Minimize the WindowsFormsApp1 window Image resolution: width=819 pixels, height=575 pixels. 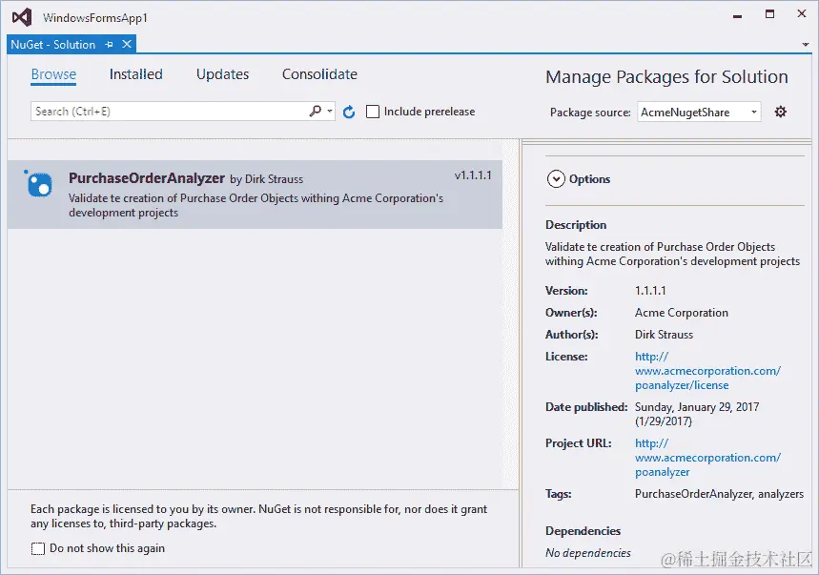[x=737, y=16]
